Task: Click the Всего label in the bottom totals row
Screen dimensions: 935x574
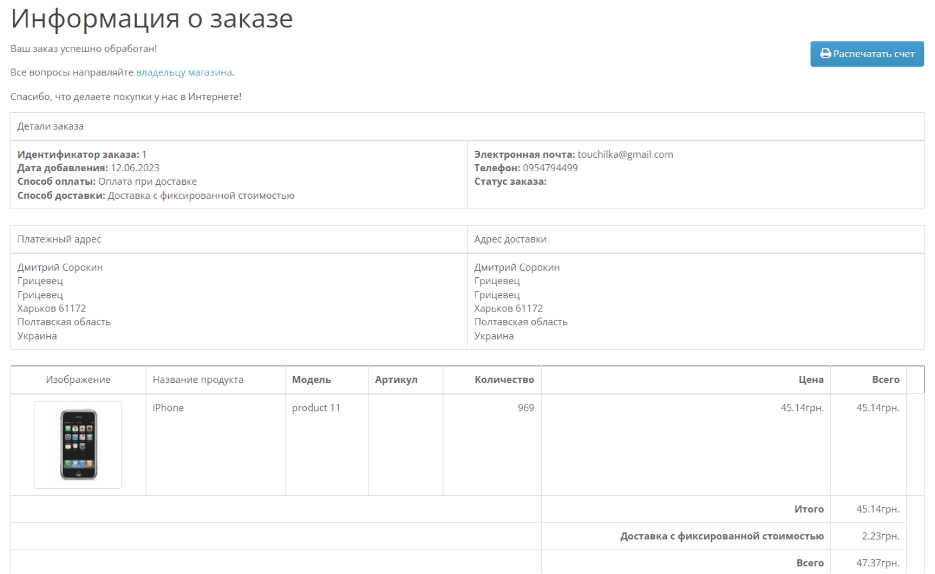Action: 810,563
